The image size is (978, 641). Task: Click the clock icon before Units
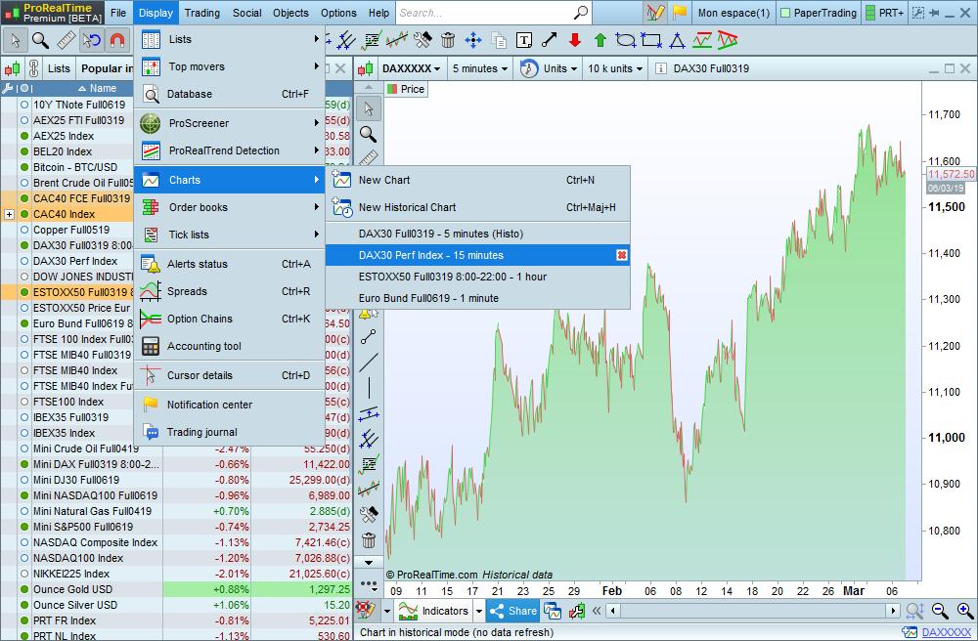click(529, 68)
